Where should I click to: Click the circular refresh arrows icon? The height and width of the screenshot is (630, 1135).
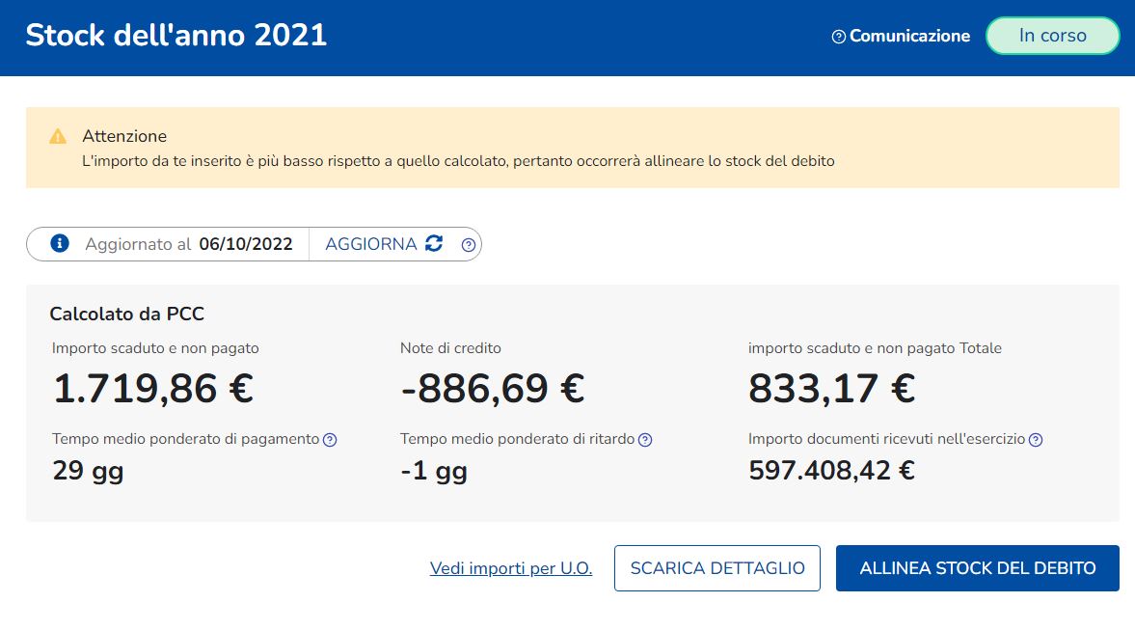click(434, 243)
